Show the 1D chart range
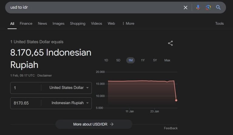This screenshot has height=135, width=233. pyautogui.click(x=106, y=60)
